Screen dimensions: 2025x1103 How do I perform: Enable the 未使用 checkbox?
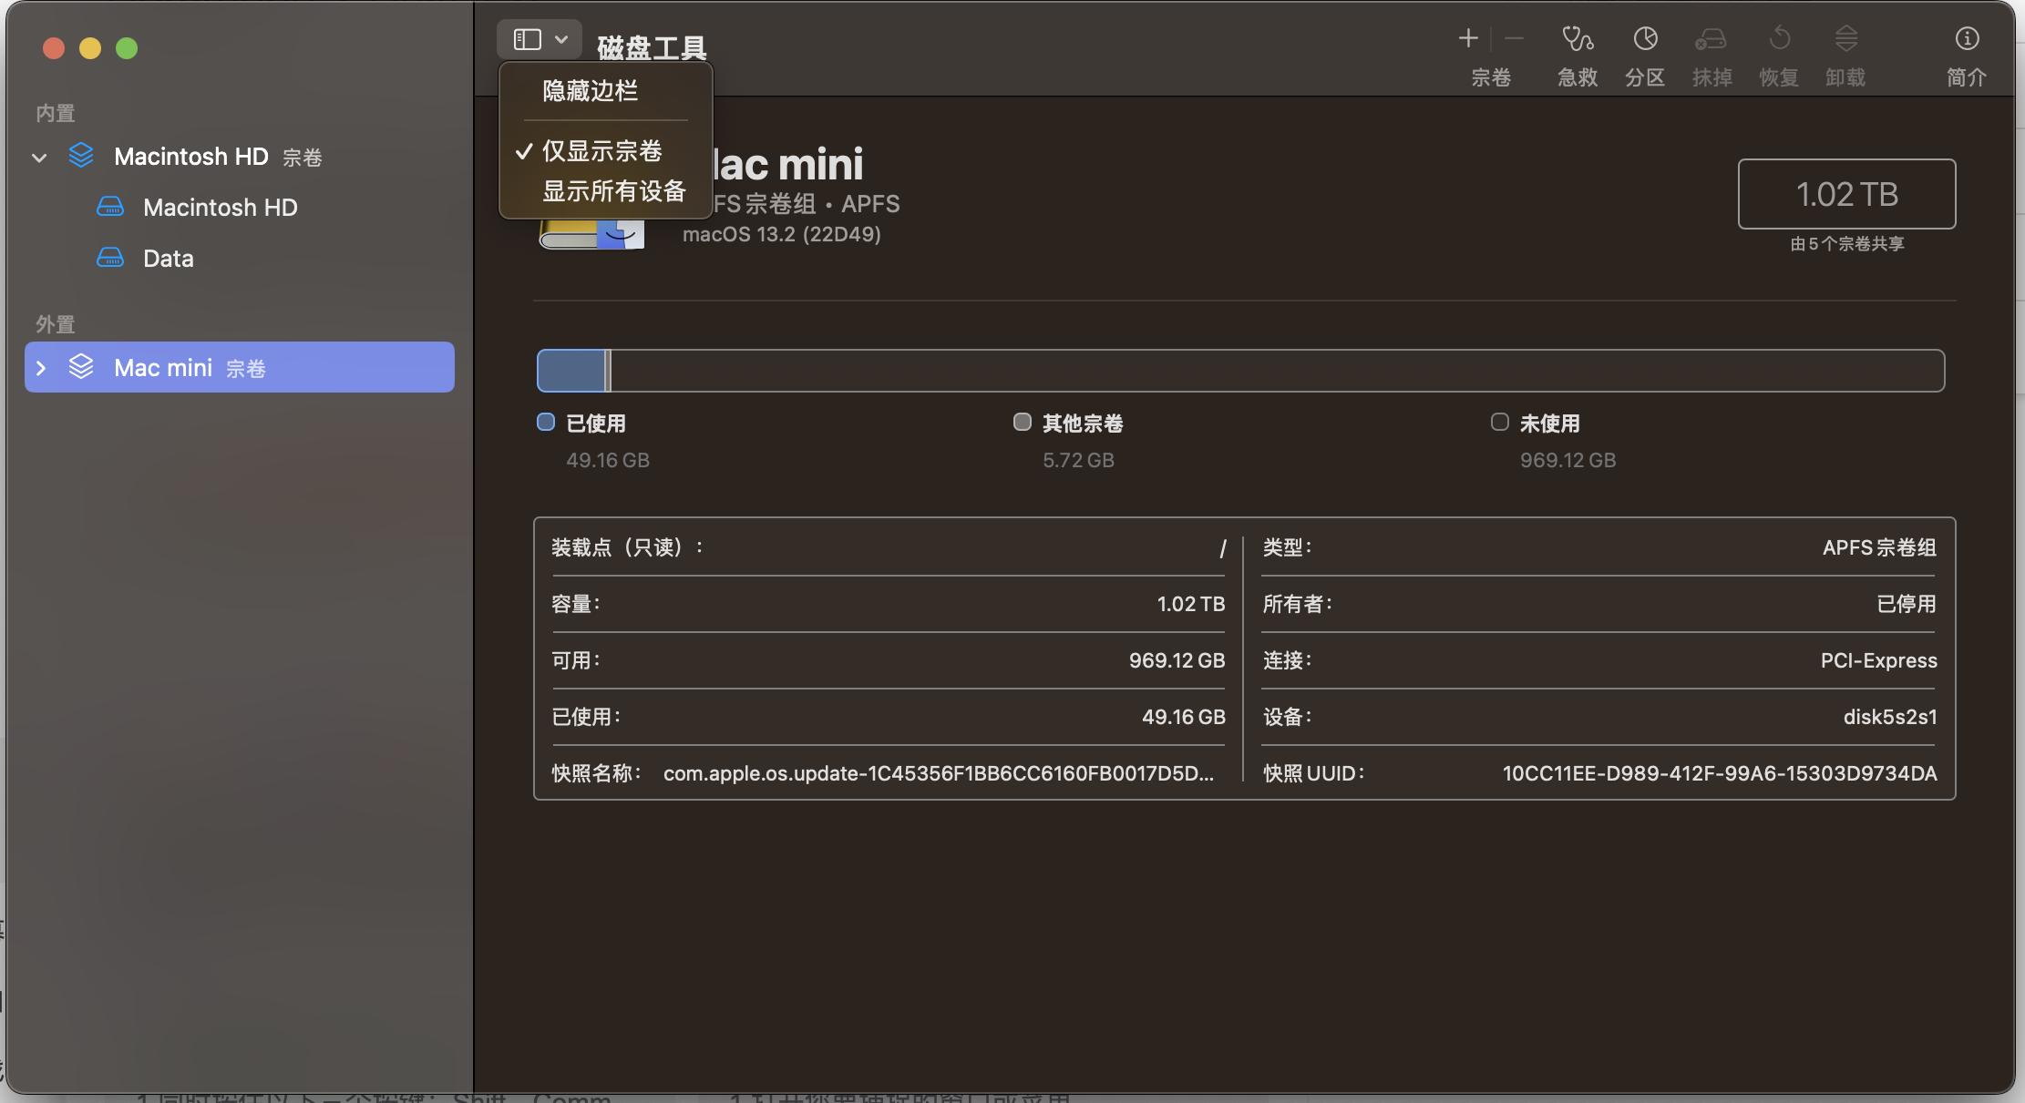click(x=1498, y=421)
